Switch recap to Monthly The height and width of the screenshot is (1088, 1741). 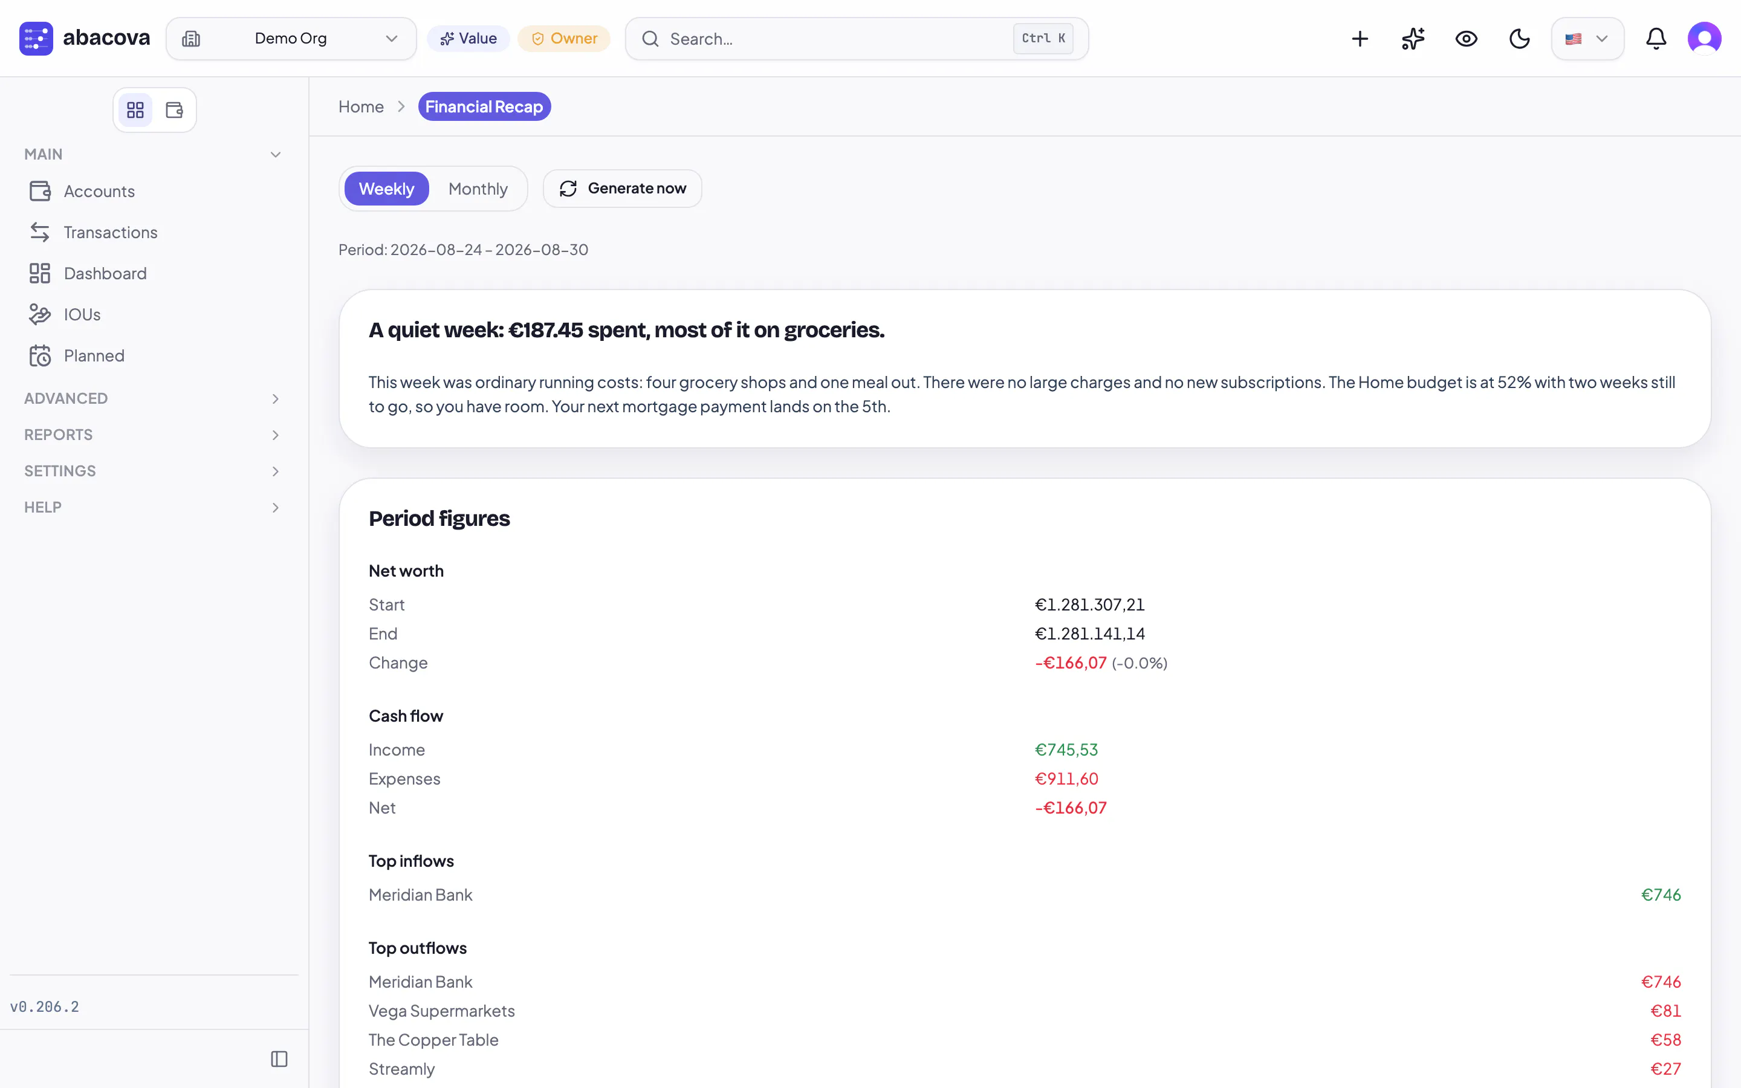pyautogui.click(x=478, y=189)
